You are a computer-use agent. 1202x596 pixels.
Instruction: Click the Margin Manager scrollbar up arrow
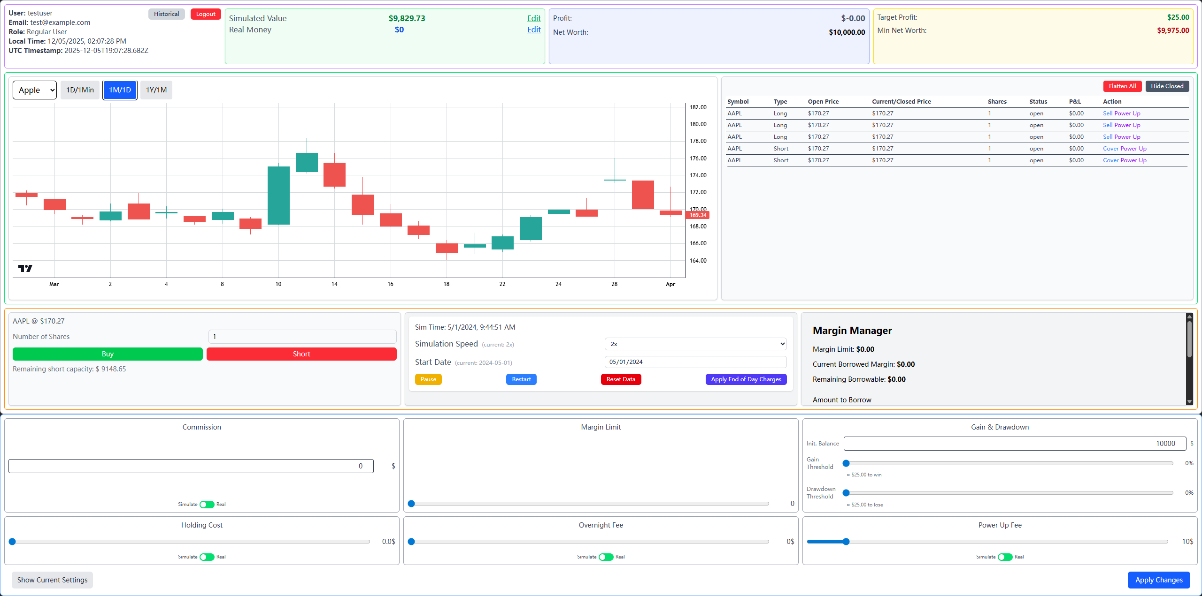tap(1189, 317)
